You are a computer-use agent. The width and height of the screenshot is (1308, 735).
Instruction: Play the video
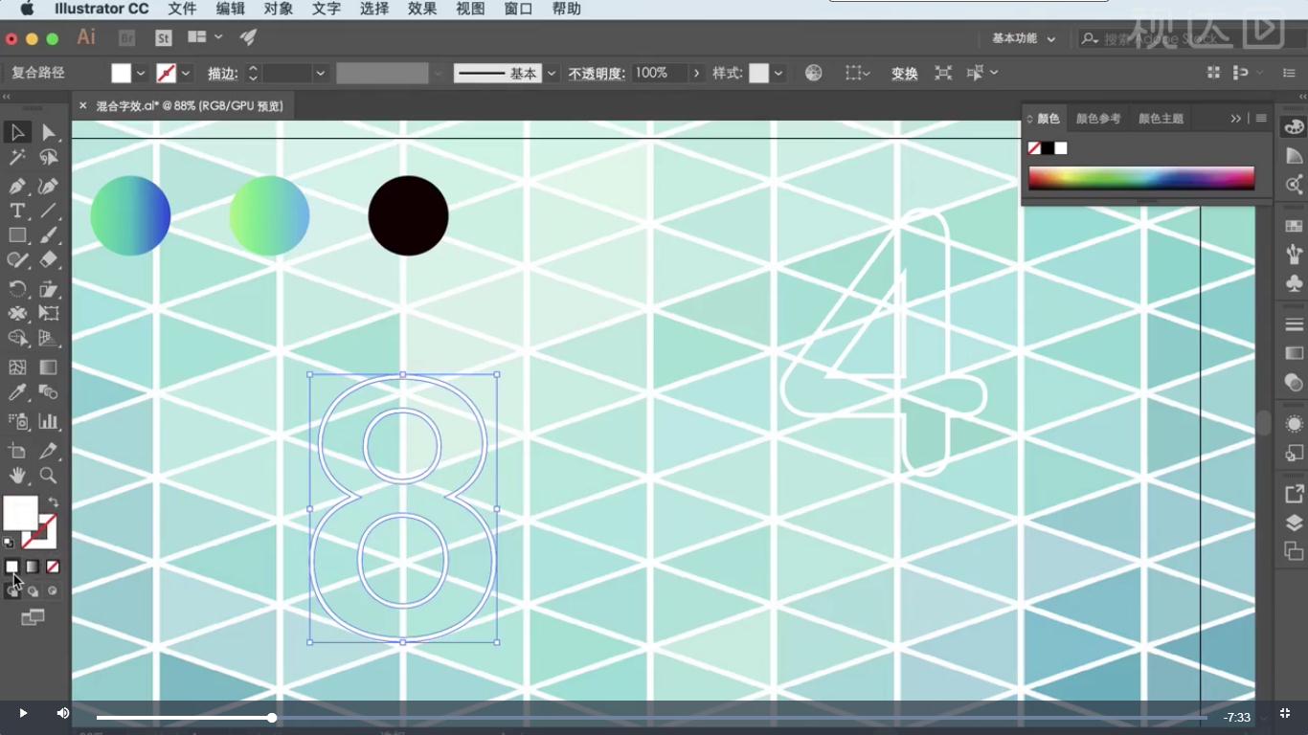[23, 713]
